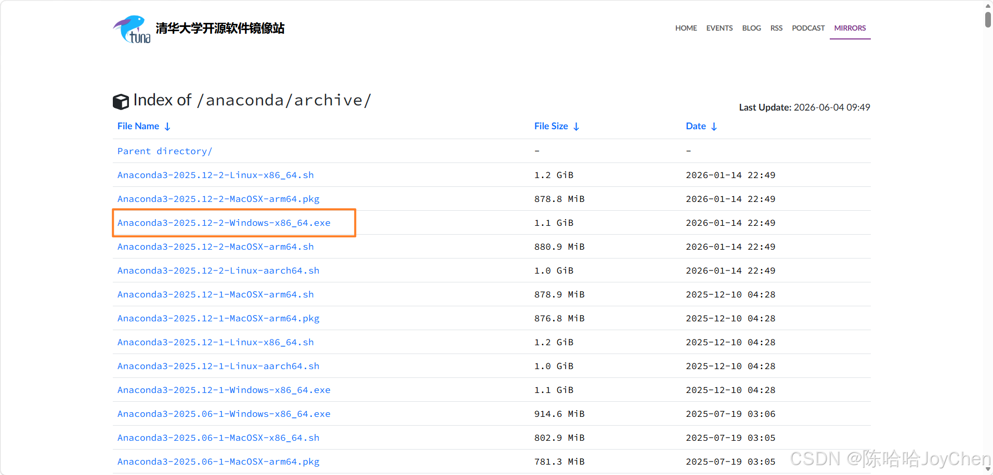Select the MIRRORS nav tab
The height and width of the screenshot is (475, 993).
[x=850, y=28]
